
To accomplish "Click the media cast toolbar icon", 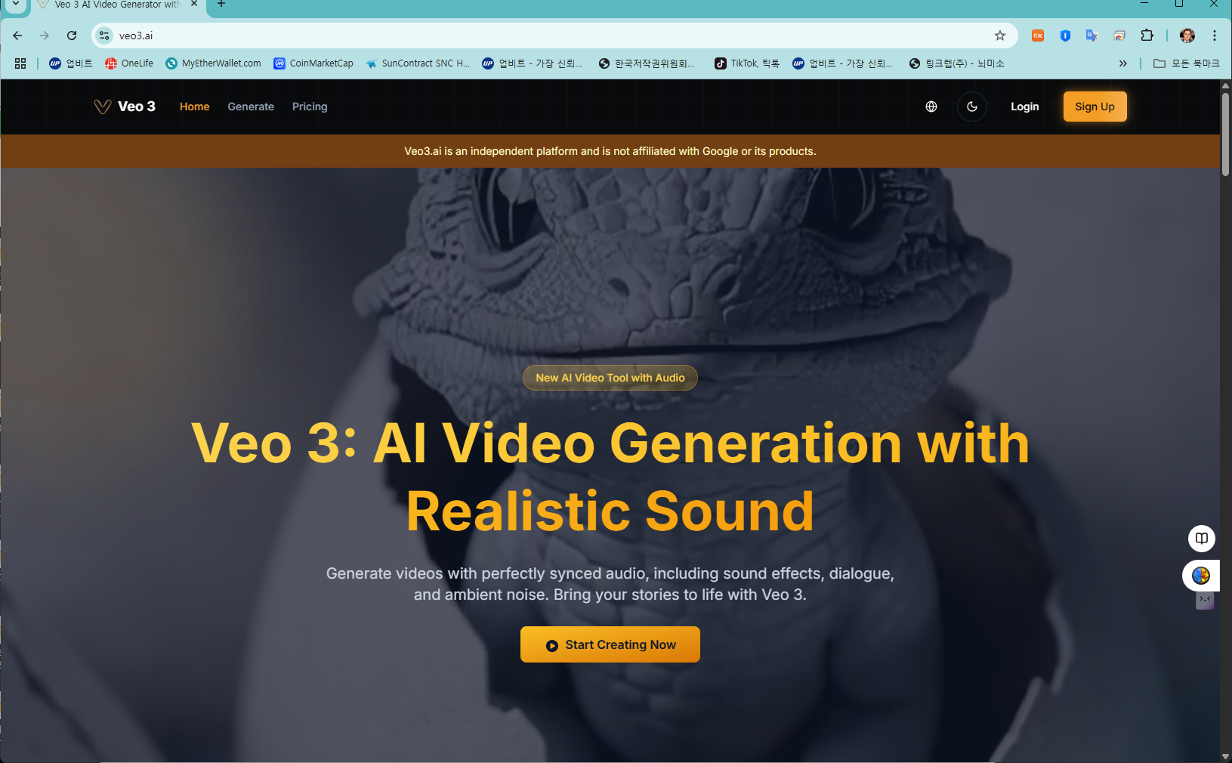I will coord(1119,36).
